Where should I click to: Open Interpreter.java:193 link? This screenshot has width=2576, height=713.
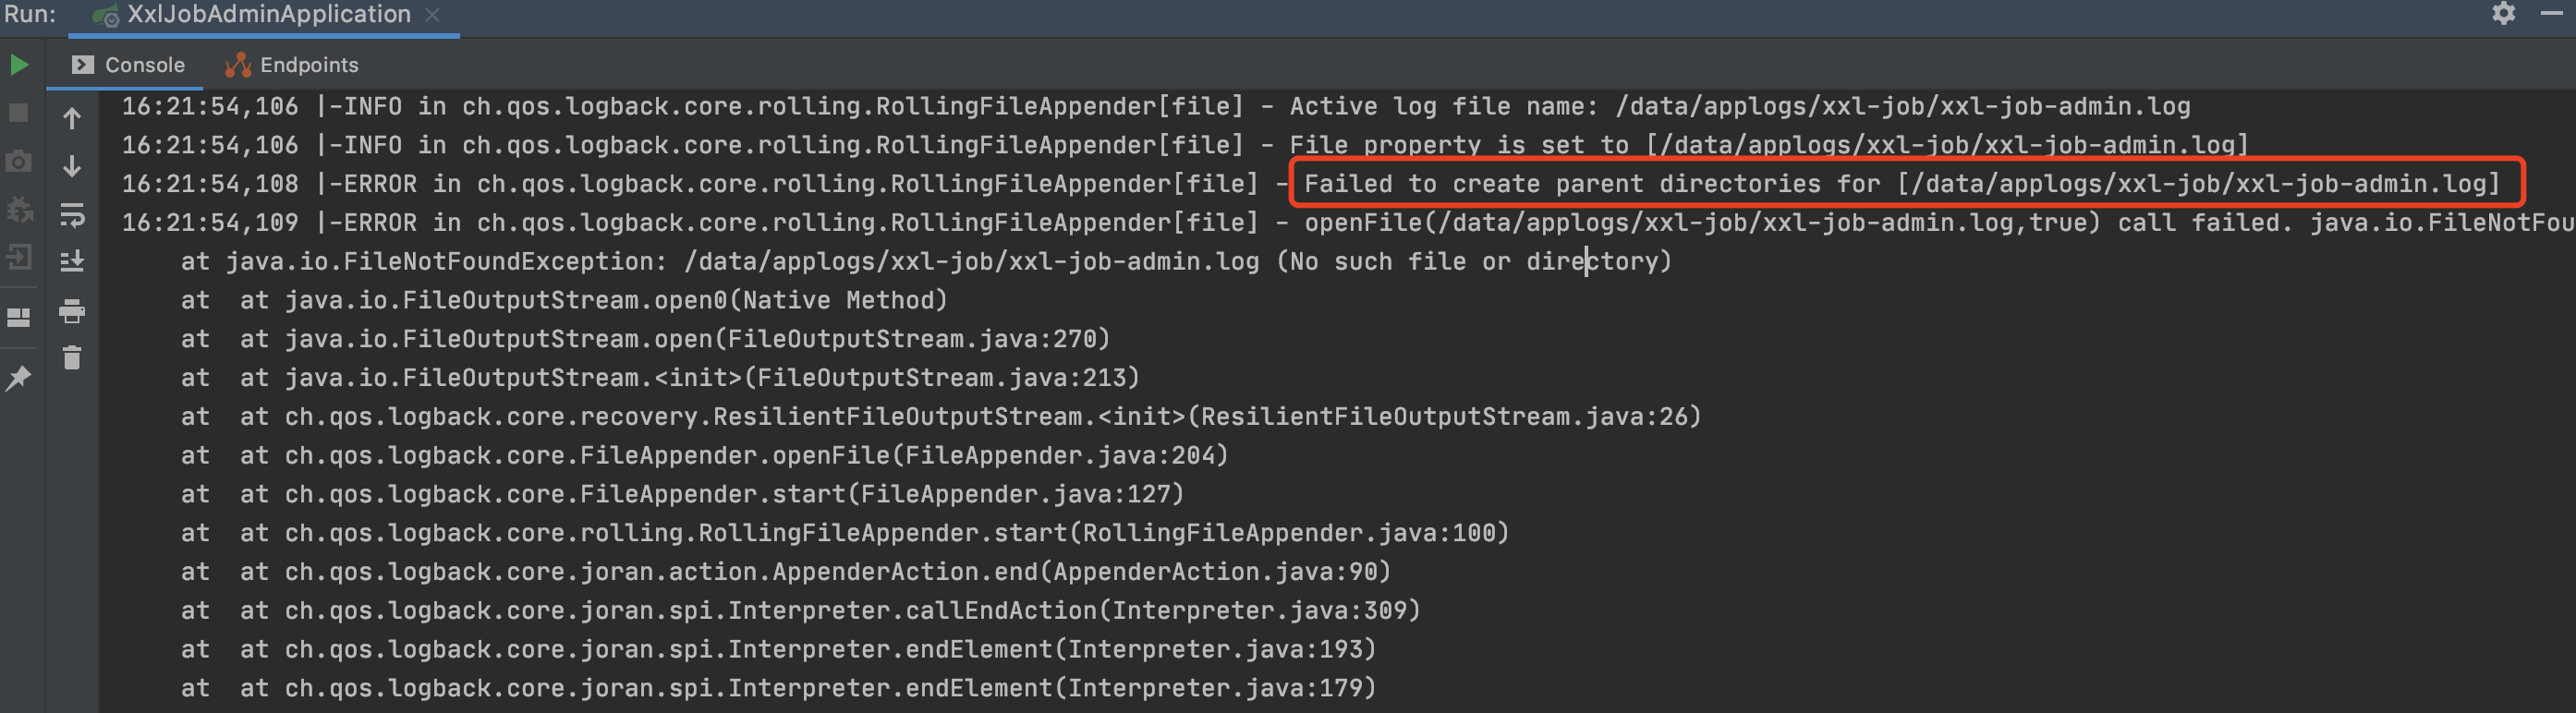tap(1217, 650)
